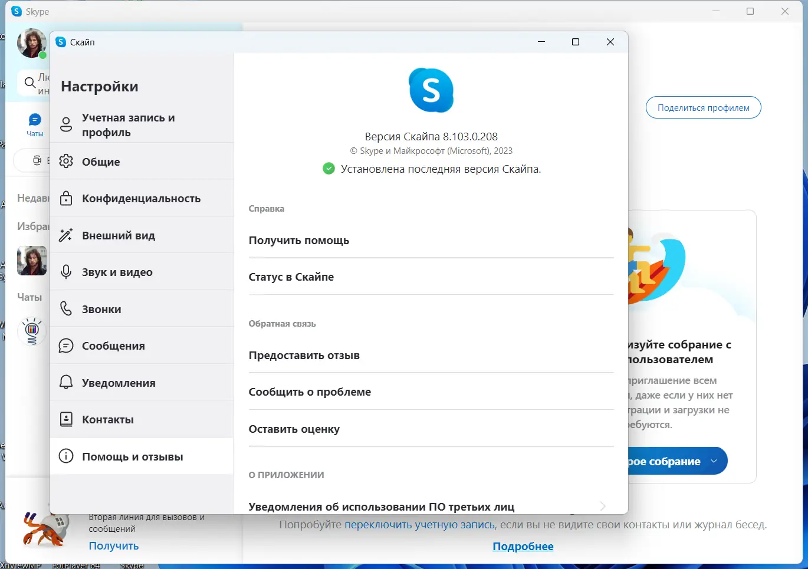
Task: Click the "Помощь и отзывы" info icon
Action: click(x=67, y=456)
